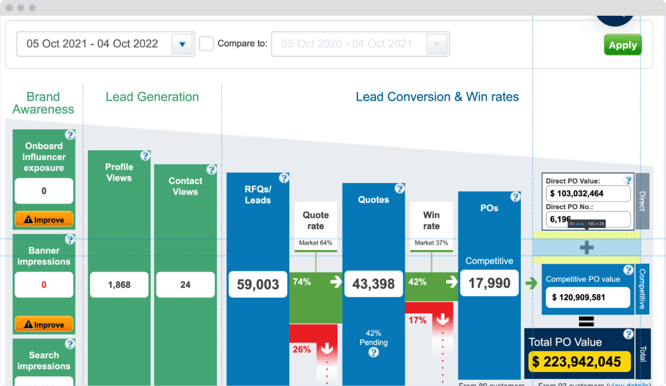Open the RFQs/Leads help tooltip
The height and width of the screenshot is (386, 666).
click(284, 178)
